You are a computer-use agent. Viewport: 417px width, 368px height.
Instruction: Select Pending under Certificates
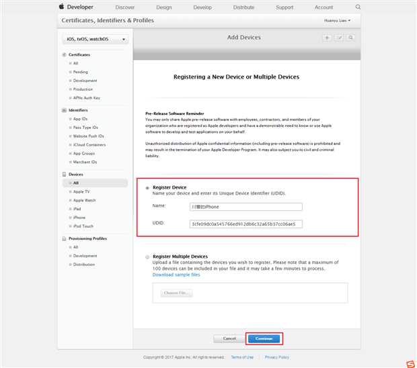(x=80, y=72)
